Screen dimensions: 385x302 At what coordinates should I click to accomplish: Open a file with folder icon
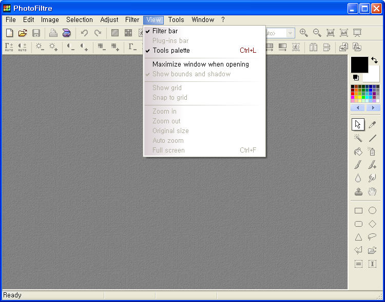point(23,33)
